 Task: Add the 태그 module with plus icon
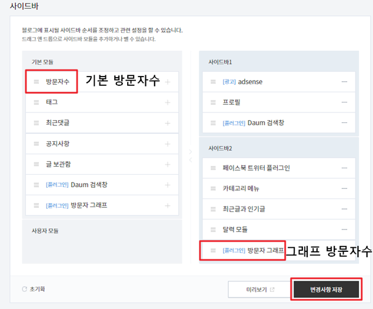coord(168,102)
